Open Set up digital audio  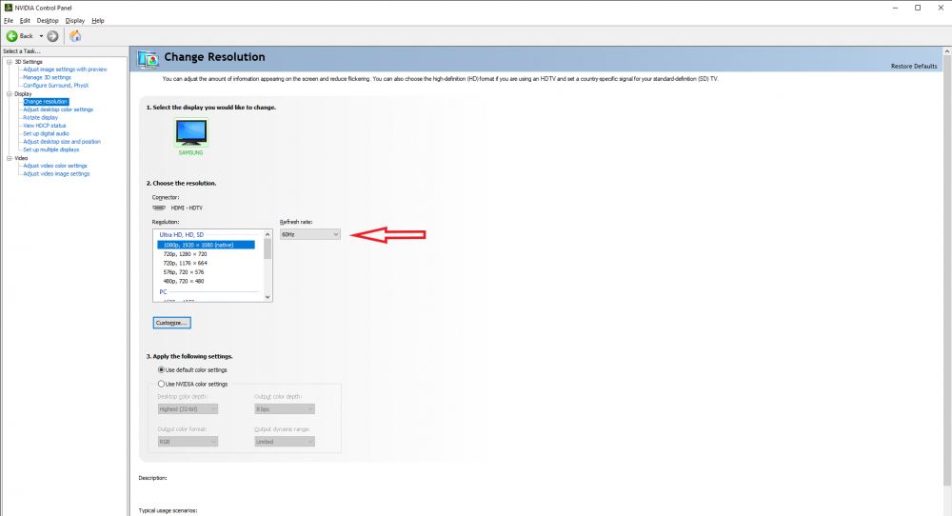tap(46, 133)
